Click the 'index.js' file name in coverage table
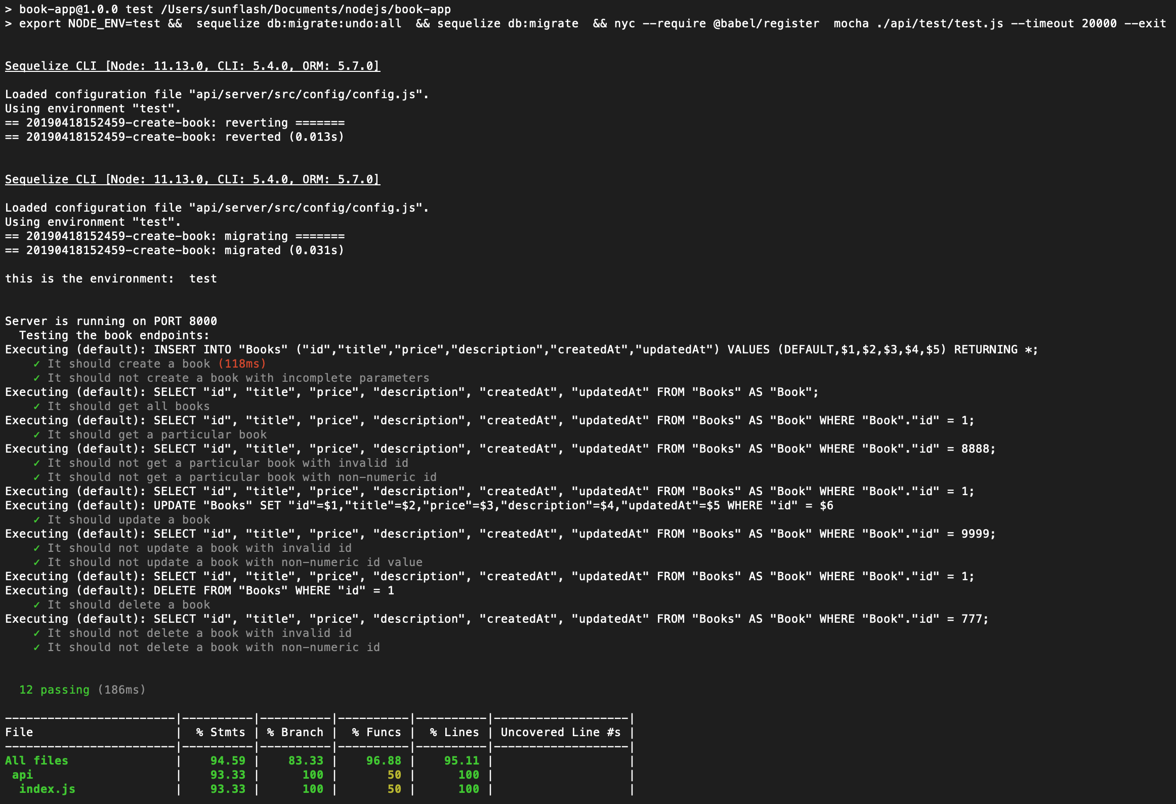This screenshot has height=804, width=1176. [47, 789]
